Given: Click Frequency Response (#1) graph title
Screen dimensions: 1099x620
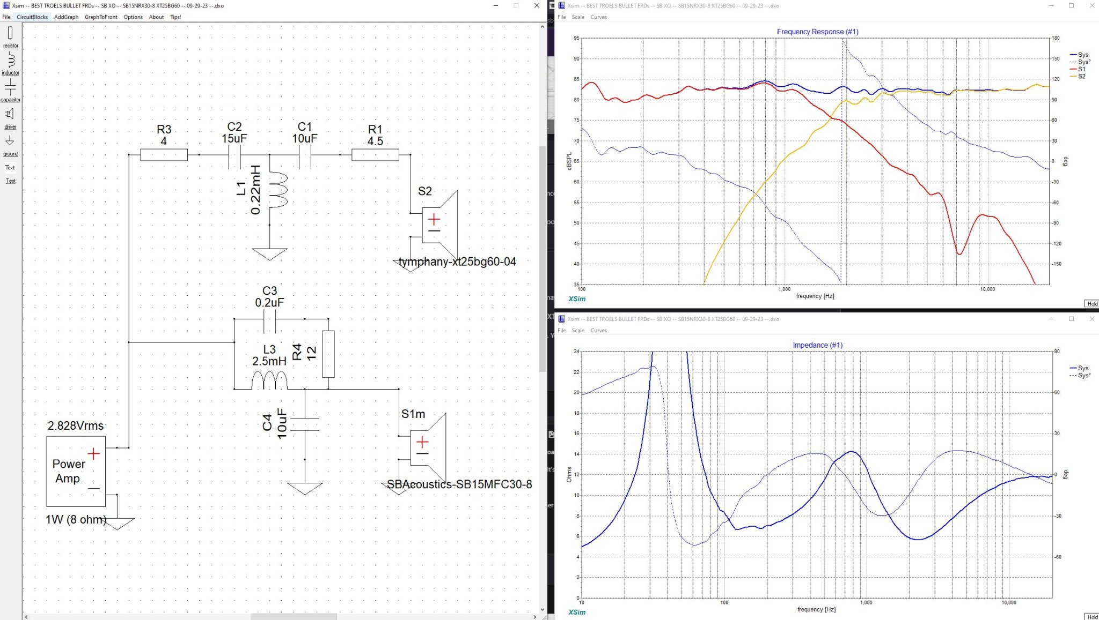Looking at the screenshot, I should pyautogui.click(x=817, y=32).
